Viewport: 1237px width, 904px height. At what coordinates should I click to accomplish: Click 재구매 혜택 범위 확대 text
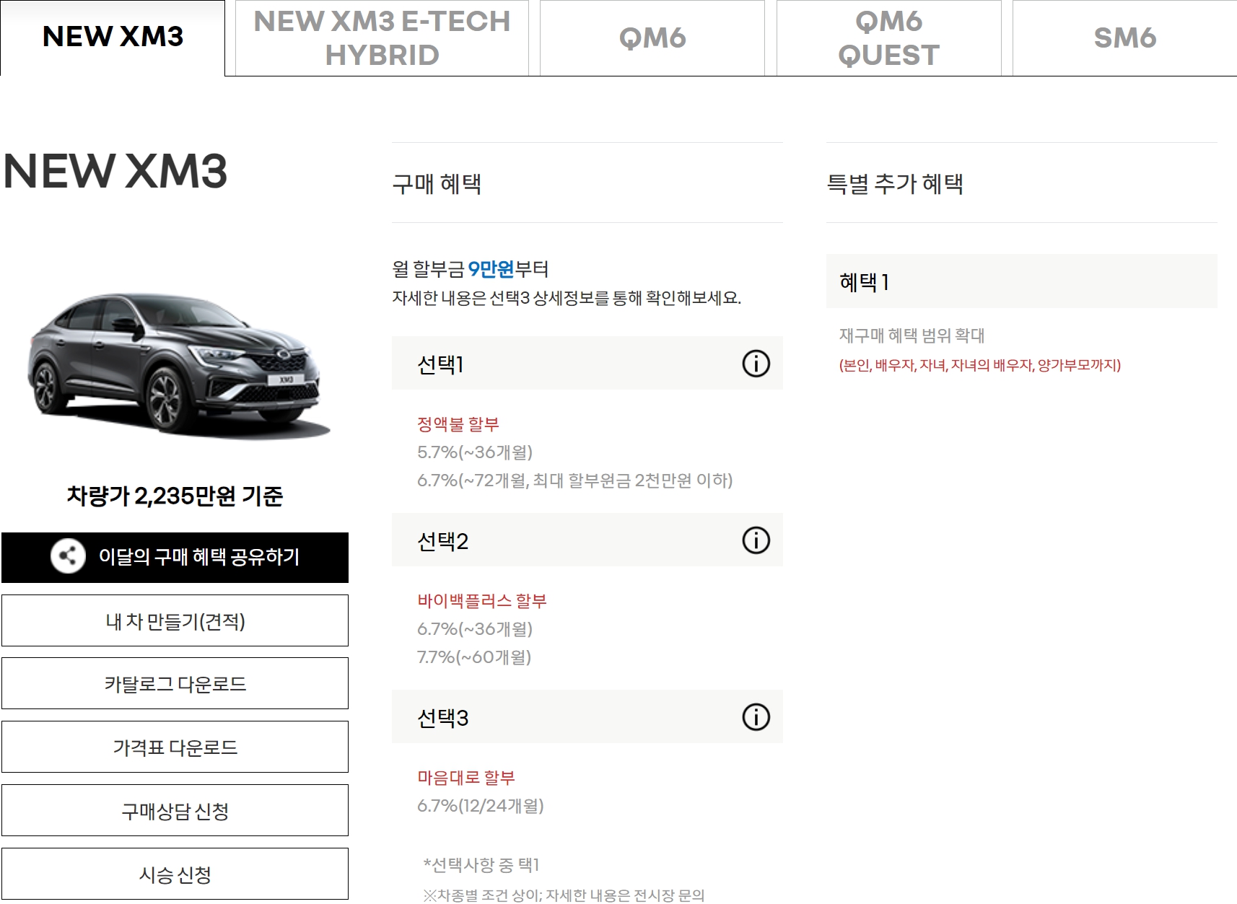click(x=912, y=335)
